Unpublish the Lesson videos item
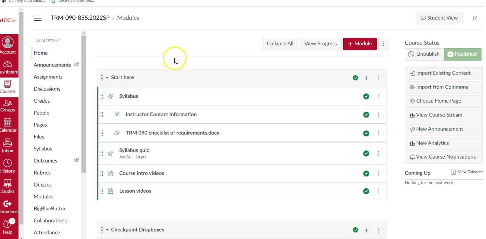 (x=366, y=191)
